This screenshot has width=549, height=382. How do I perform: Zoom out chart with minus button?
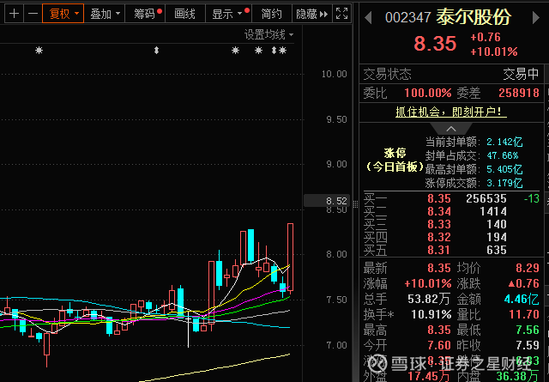point(33,14)
